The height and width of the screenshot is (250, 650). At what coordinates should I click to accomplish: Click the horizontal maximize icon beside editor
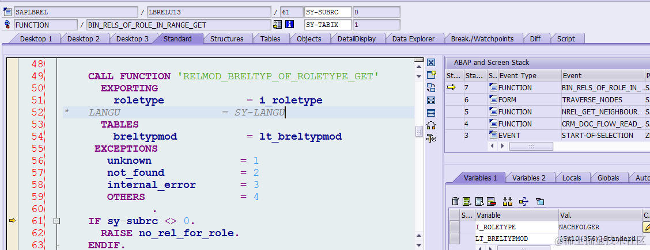[x=430, y=113]
